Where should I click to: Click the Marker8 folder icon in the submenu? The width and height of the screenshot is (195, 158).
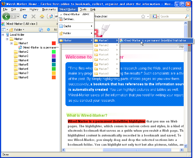96,74
